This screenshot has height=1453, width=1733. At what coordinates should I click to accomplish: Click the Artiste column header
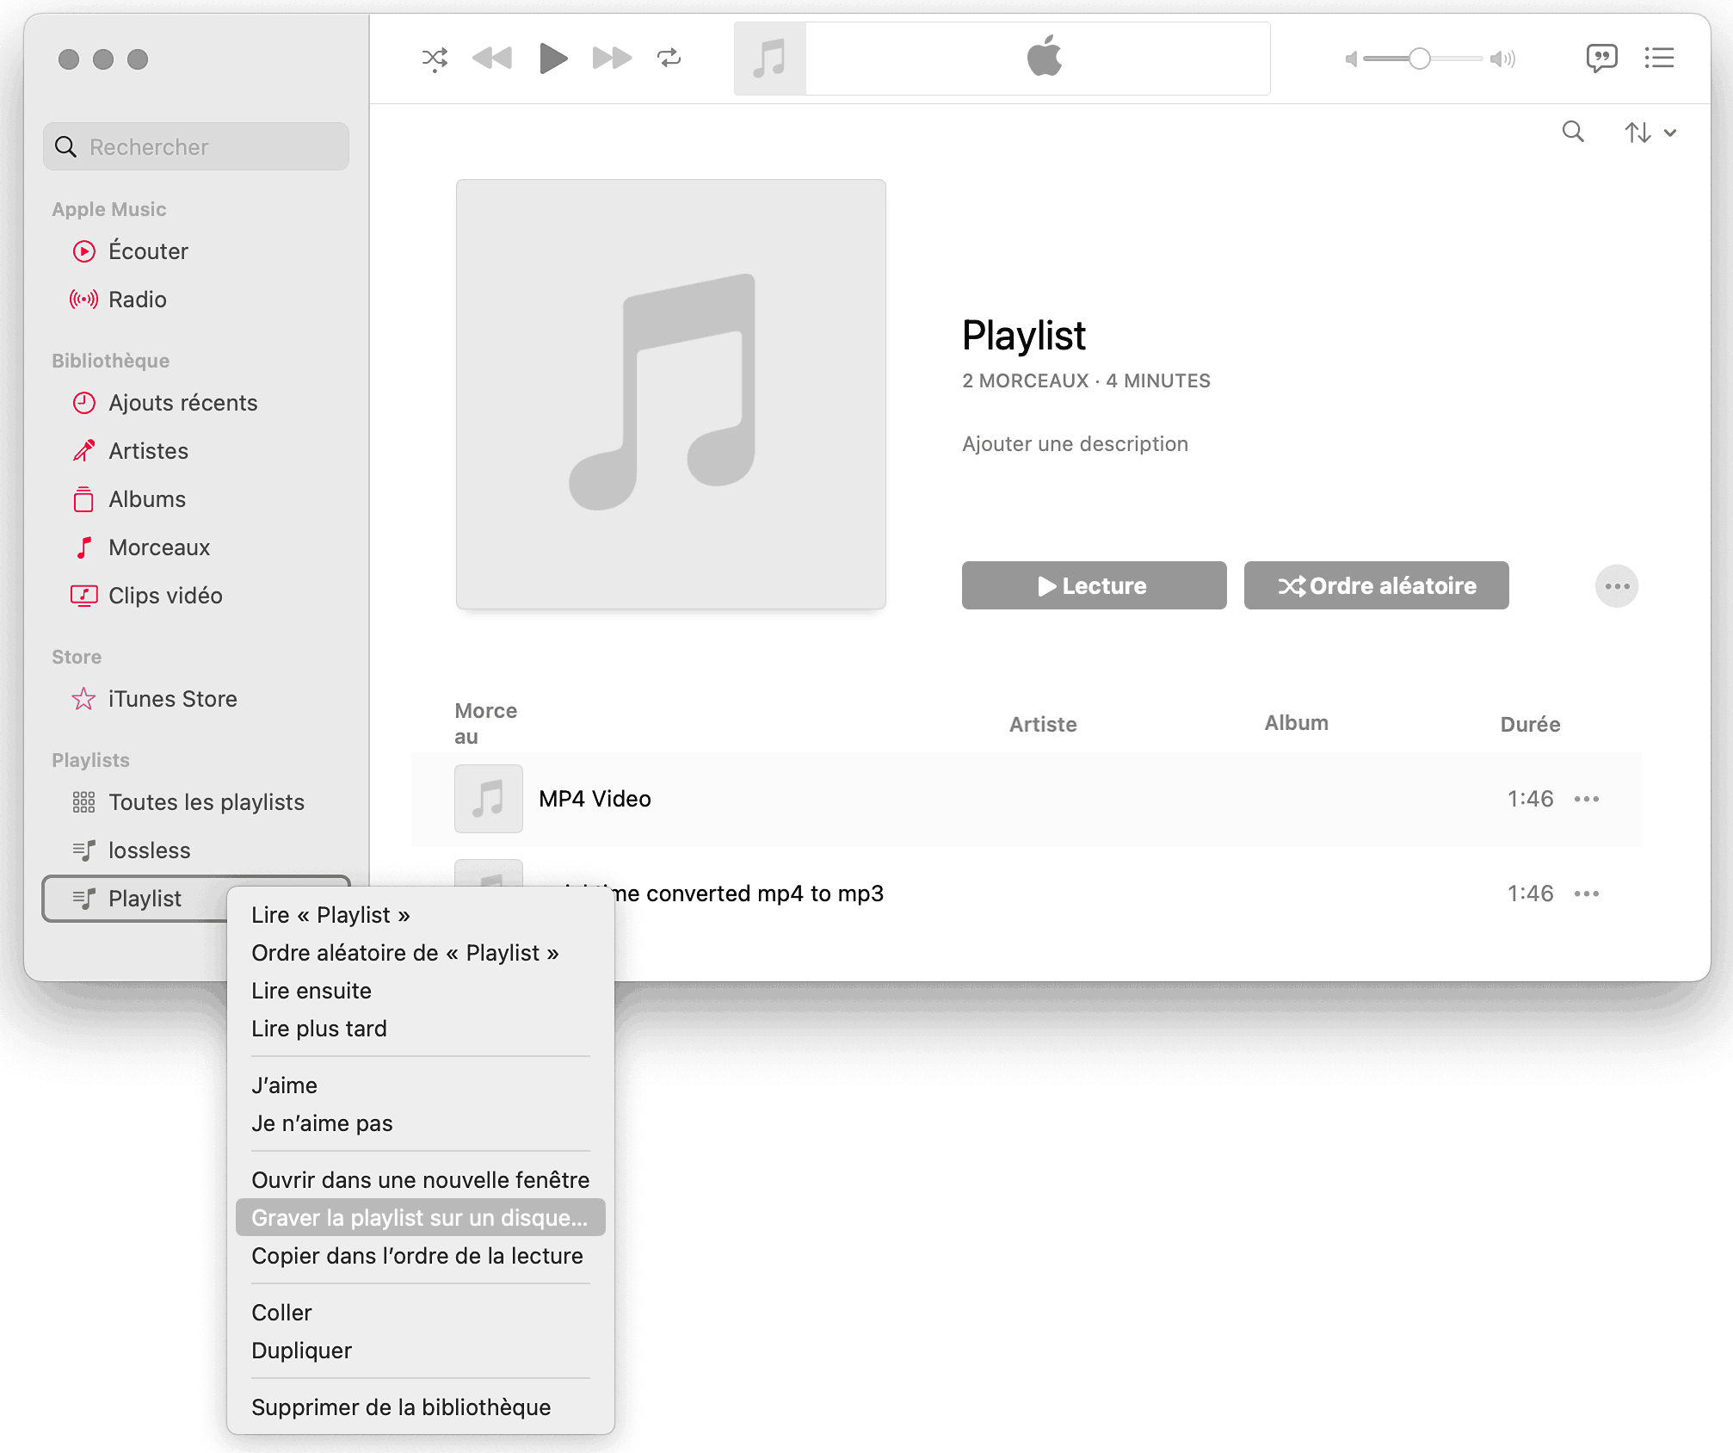[1043, 724]
